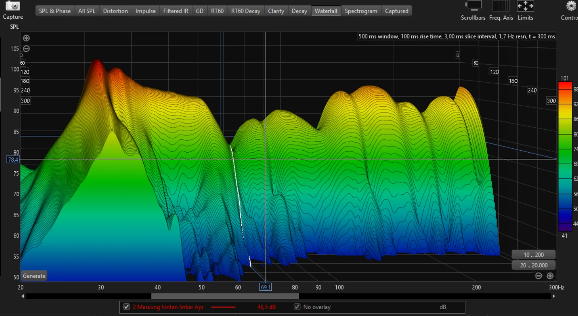Toggle the Messung hinten linker trace checkbox
The width and height of the screenshot is (578, 316).
click(126, 307)
